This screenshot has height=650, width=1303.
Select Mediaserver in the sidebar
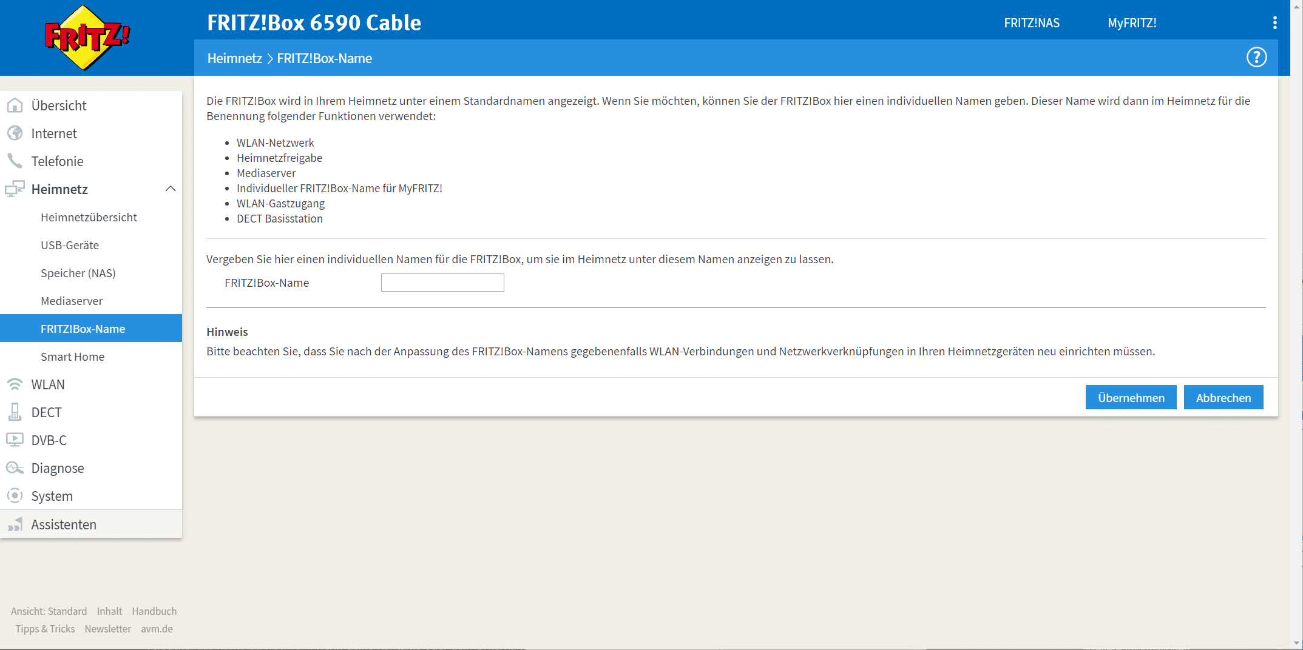click(72, 301)
